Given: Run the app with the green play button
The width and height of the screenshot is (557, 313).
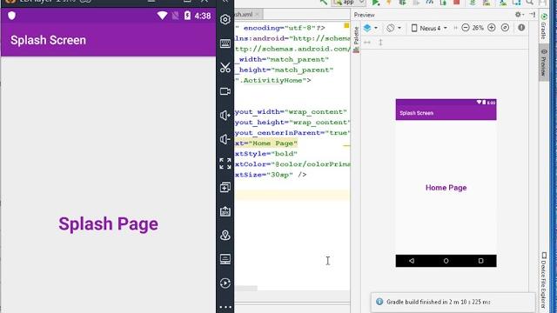Looking at the screenshot, I should pyautogui.click(x=375, y=2).
